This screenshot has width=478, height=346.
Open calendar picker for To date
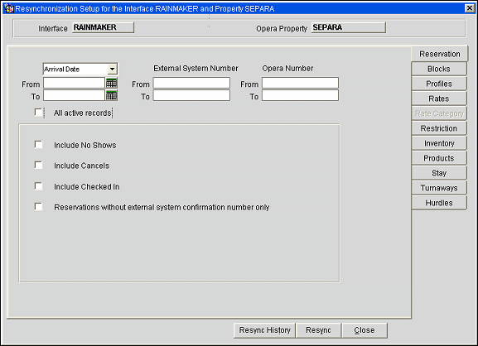pos(111,95)
